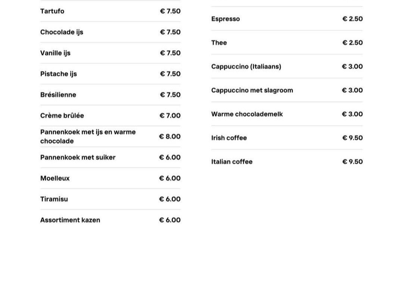The height and width of the screenshot is (301, 403).
Task: Click the Thee menu item
Action: [x=219, y=42]
